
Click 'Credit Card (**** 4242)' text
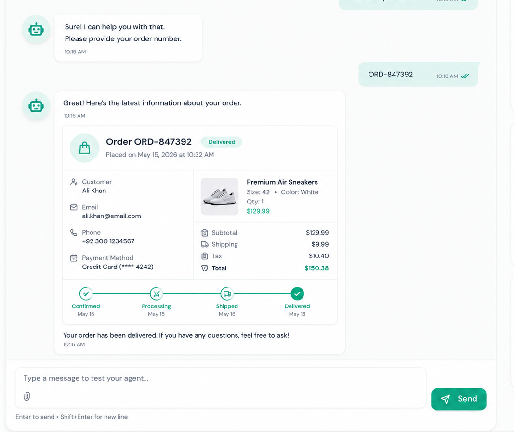tap(118, 267)
